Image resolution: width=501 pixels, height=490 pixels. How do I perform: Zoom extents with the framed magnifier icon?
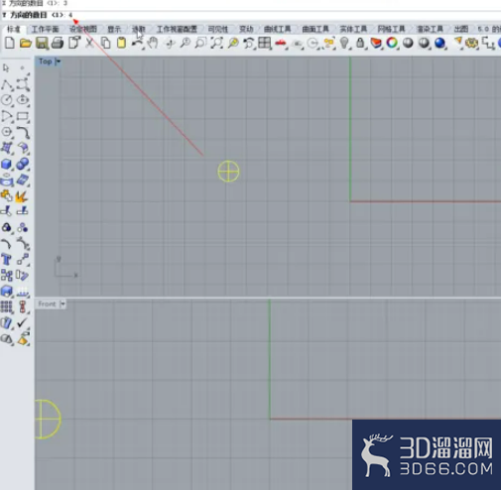click(216, 44)
